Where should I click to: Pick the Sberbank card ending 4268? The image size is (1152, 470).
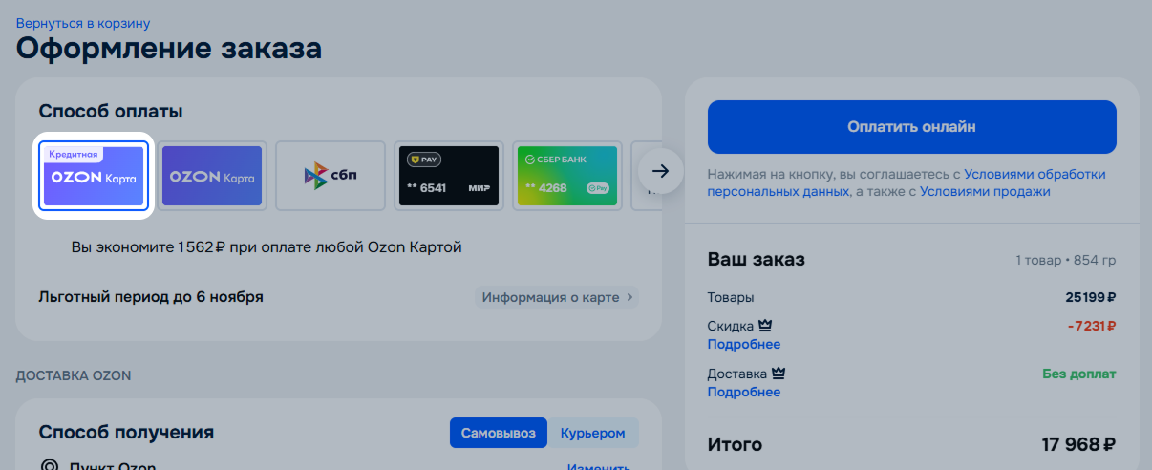tap(567, 176)
